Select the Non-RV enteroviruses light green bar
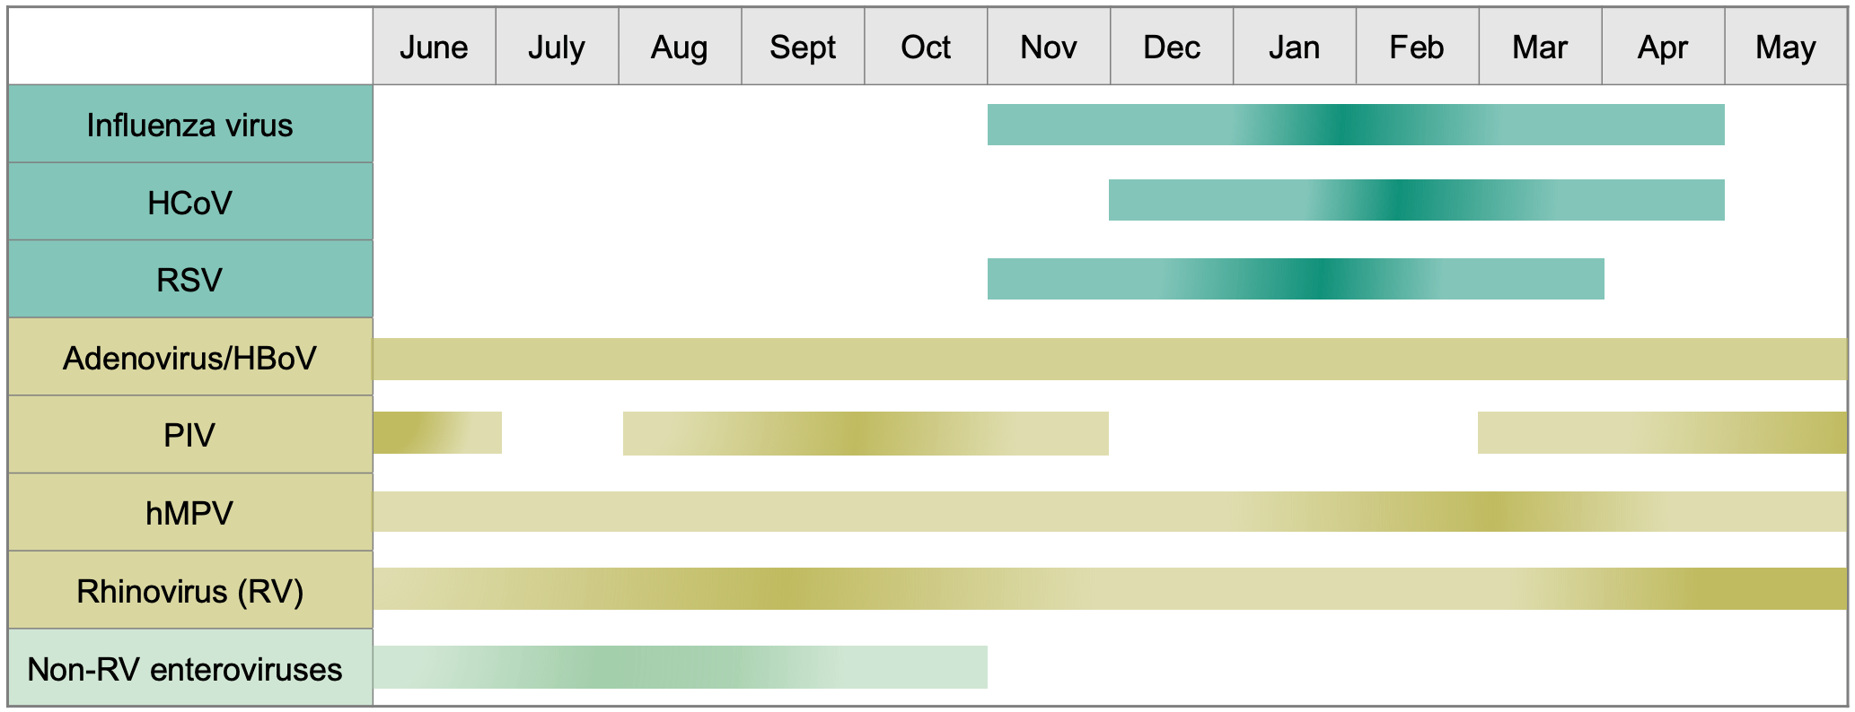This screenshot has height=712, width=1855. pyautogui.click(x=680, y=667)
